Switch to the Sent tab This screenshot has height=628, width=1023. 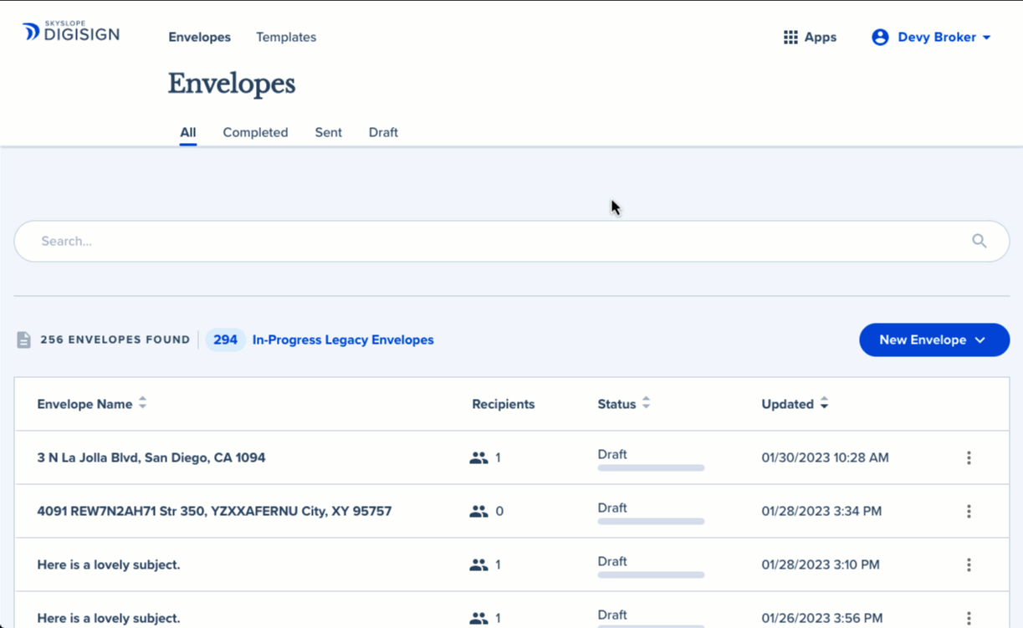tap(328, 132)
